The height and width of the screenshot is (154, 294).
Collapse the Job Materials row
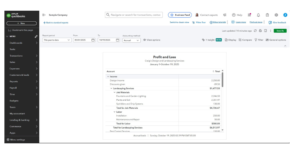click(114, 92)
